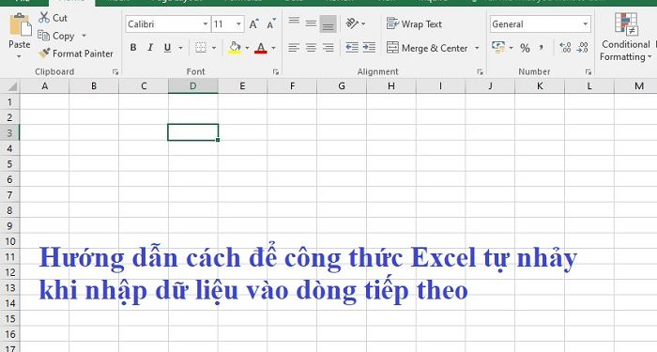Increase indent icon
This screenshot has height=352, width=657.
369,48
